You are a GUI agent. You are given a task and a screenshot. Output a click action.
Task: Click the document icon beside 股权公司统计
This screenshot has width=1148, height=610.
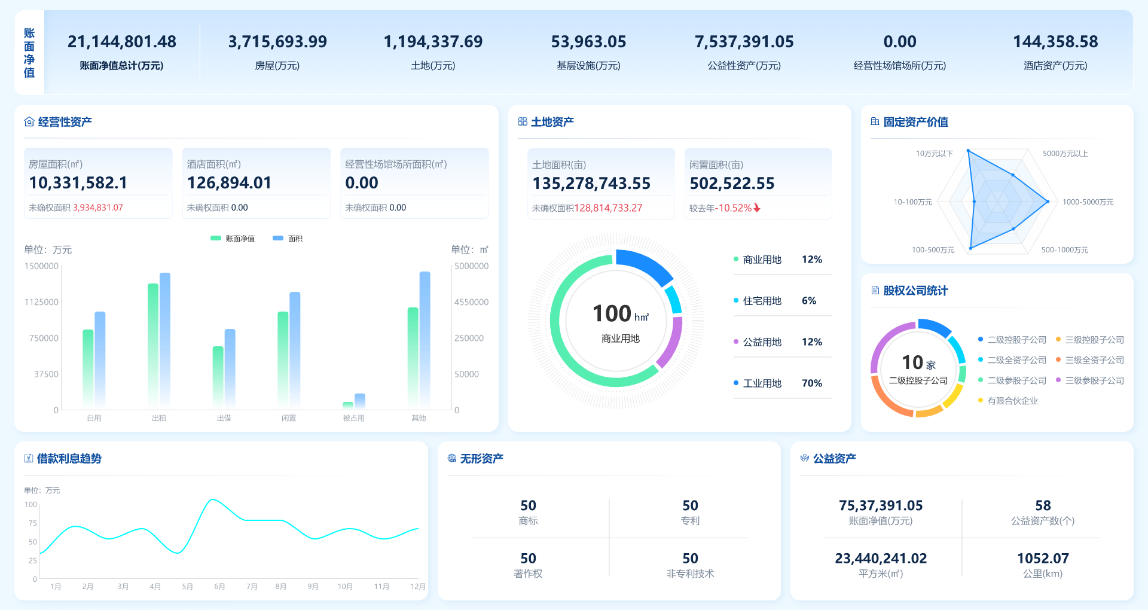point(875,291)
